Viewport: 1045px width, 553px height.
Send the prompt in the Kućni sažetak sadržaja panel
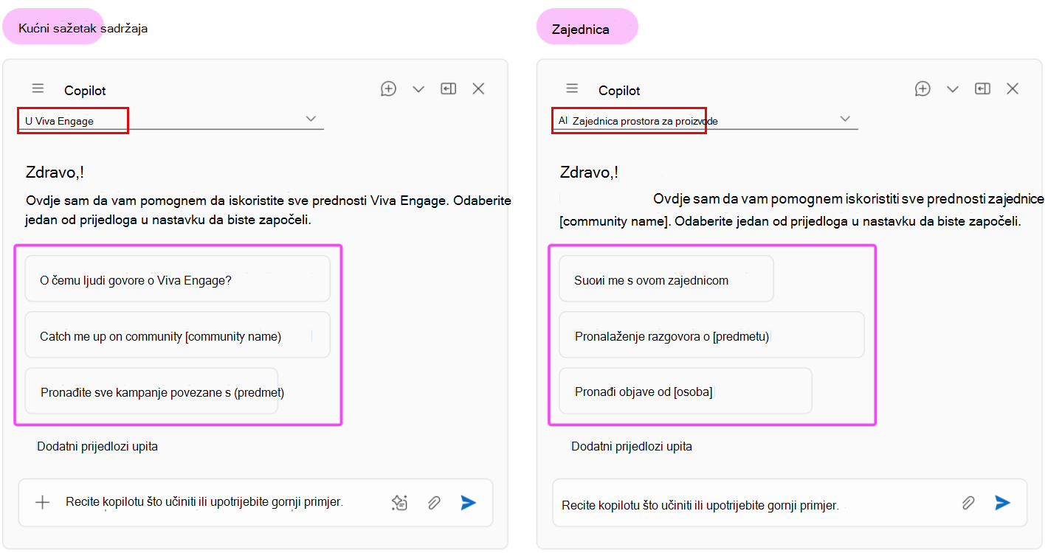[x=468, y=503]
